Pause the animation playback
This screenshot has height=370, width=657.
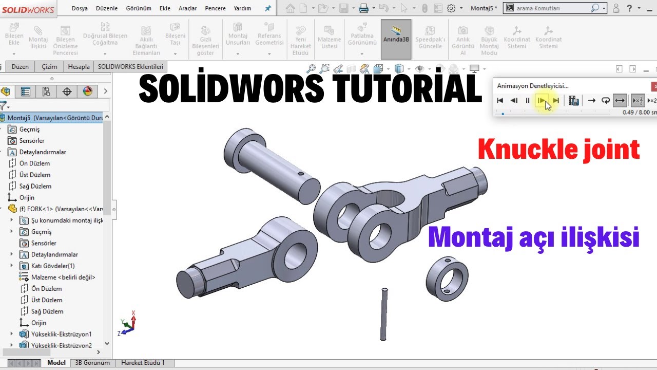528,101
